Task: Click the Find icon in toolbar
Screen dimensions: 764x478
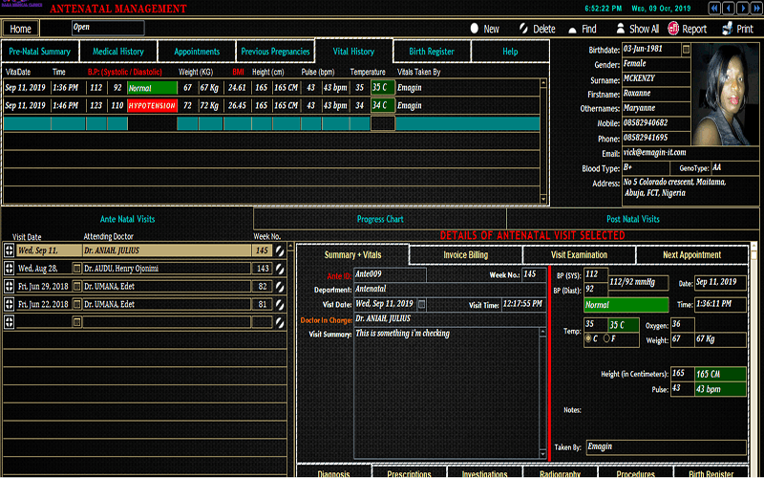Action: [571, 29]
